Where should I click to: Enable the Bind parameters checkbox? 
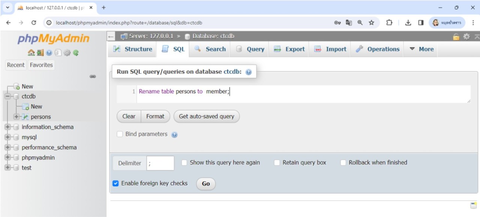(120, 134)
